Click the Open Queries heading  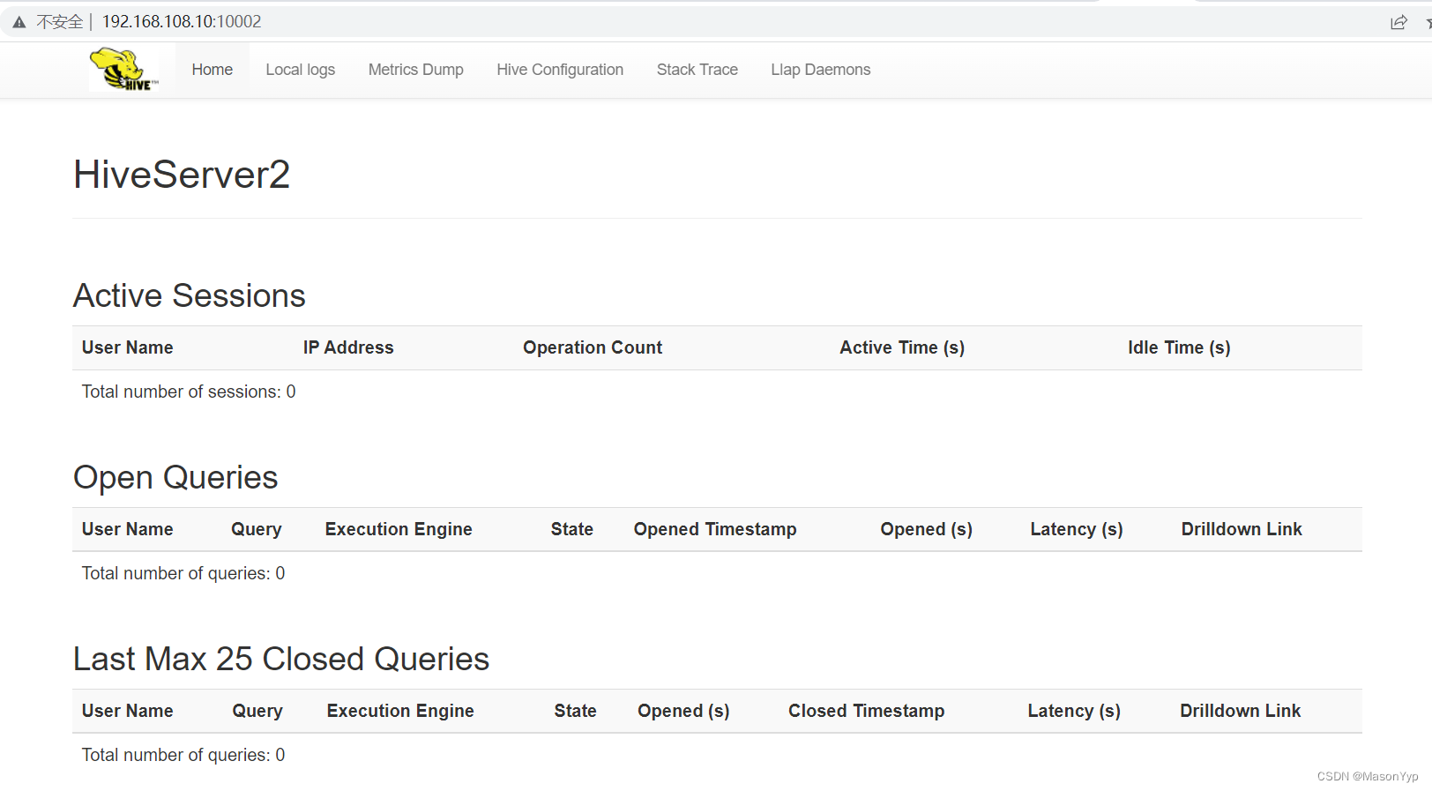[x=175, y=477]
